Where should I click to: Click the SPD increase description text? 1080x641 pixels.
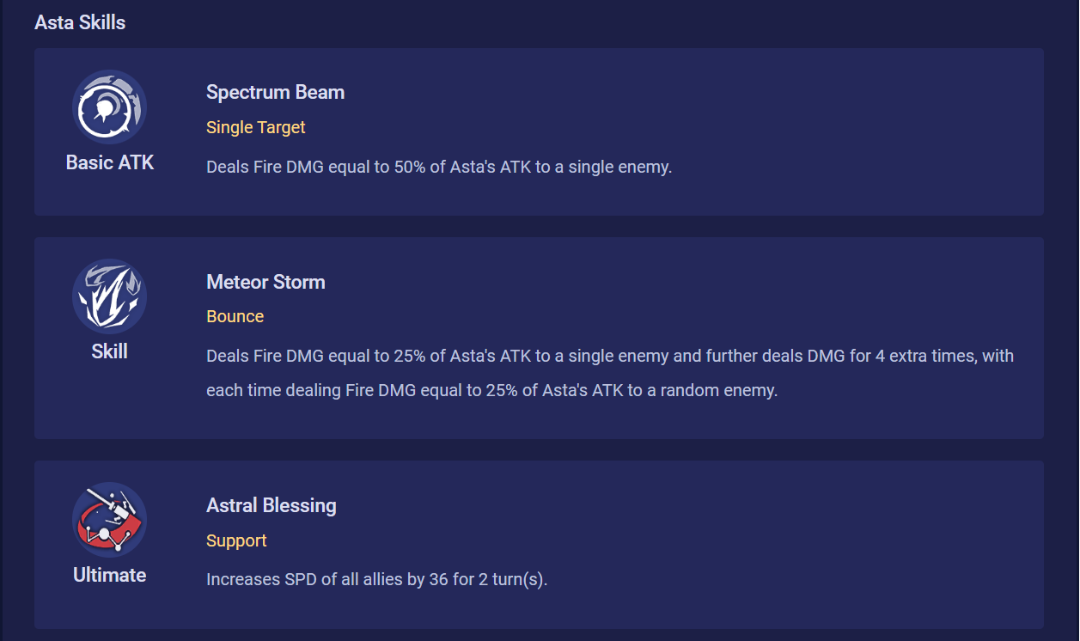(x=376, y=579)
